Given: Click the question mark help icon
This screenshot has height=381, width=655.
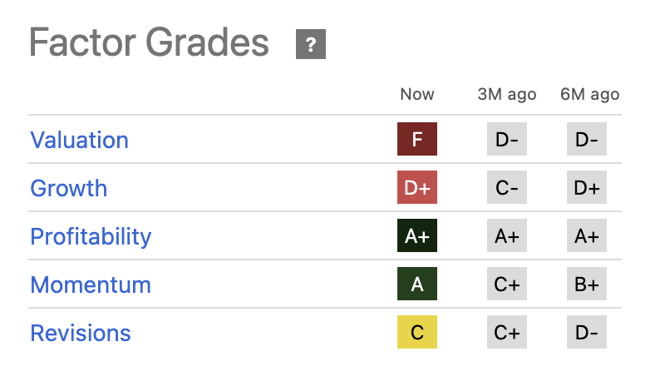Looking at the screenshot, I should tap(310, 44).
